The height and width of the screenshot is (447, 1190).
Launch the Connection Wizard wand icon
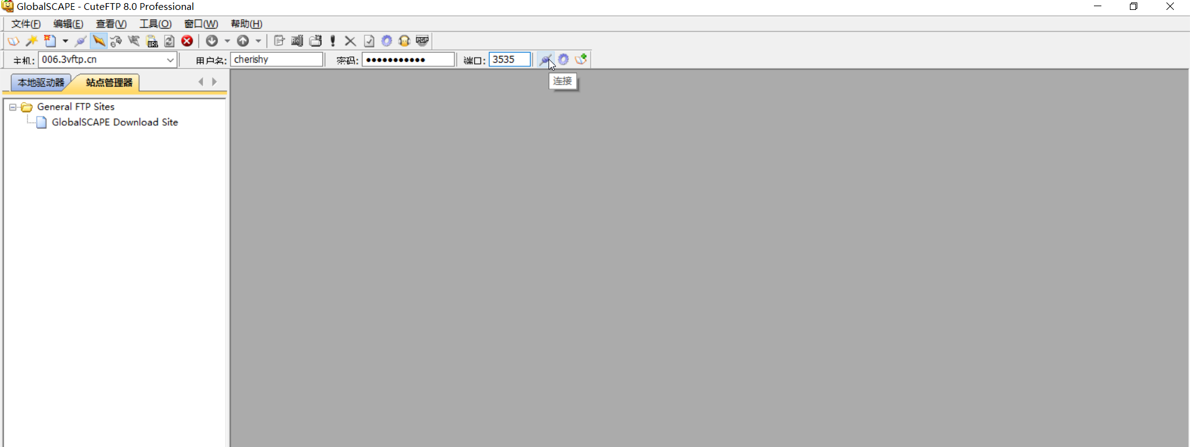[x=32, y=41]
